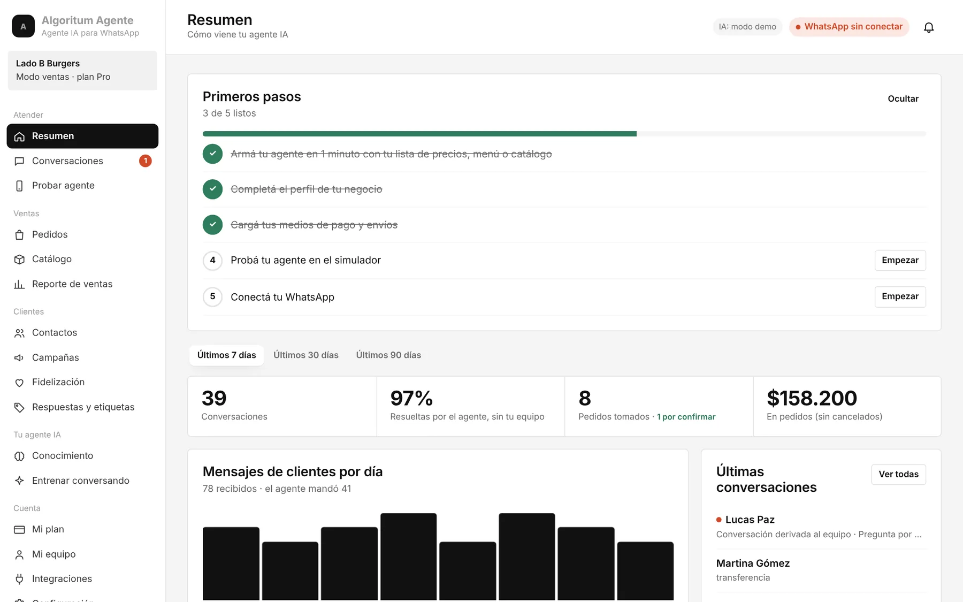The height and width of the screenshot is (602, 963).
Task: Click the Entrenar conversando sparkle icon
Action: 19,481
